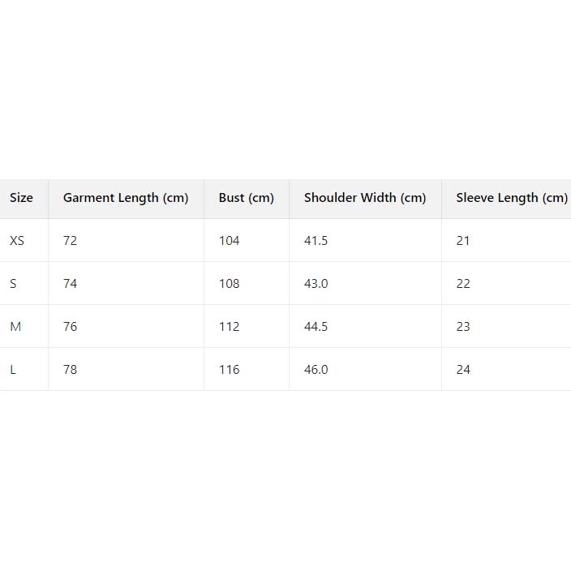Image resolution: width=571 pixels, height=571 pixels.
Task: Click the Bust (cm) column header
Action: (x=246, y=198)
